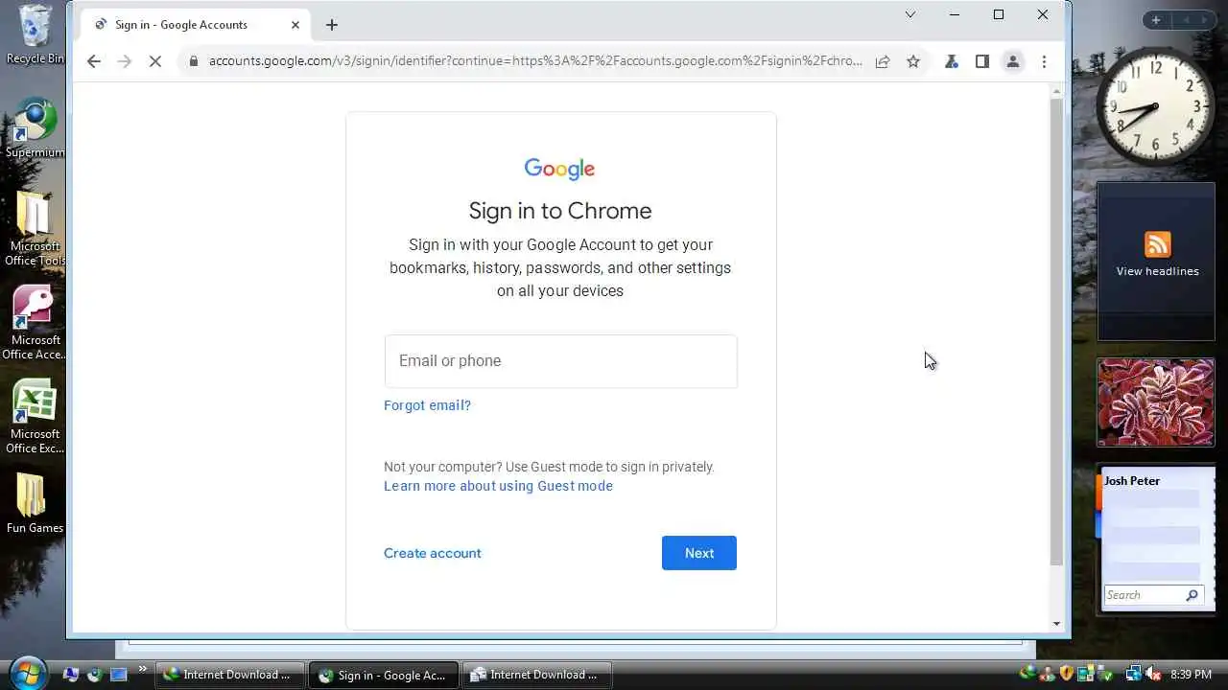This screenshot has width=1228, height=690.
Task: Toggle the Chrome side panel icon
Action: [x=982, y=61]
